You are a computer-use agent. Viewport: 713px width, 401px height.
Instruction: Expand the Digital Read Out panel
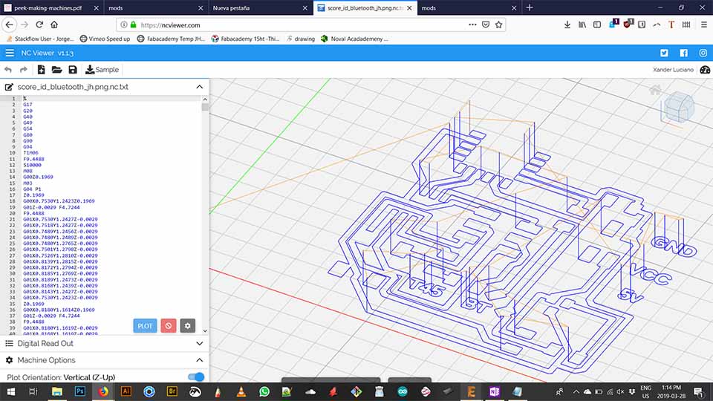200,343
